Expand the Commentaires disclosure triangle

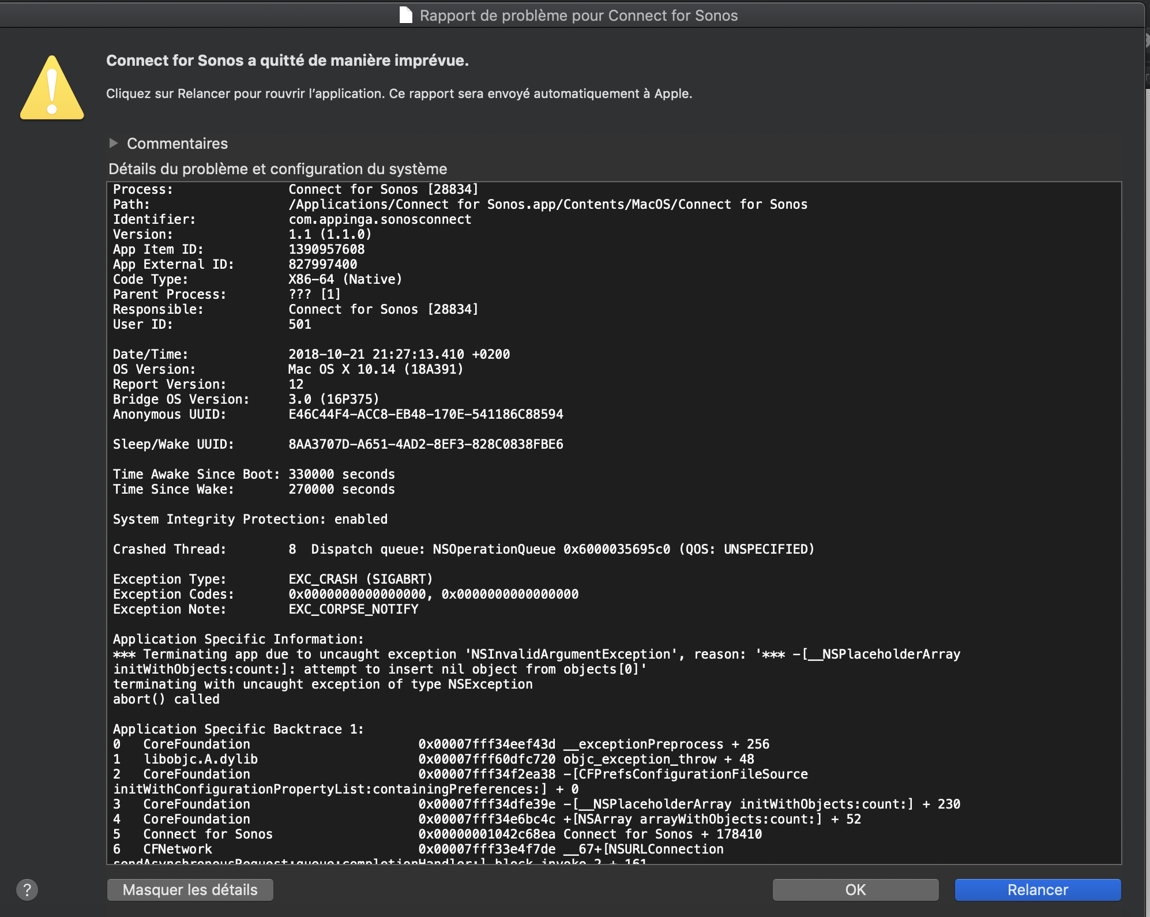(114, 143)
